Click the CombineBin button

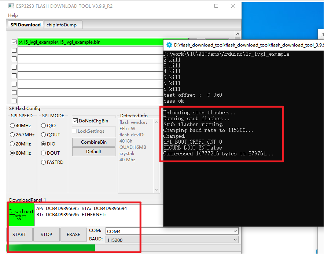93,142
